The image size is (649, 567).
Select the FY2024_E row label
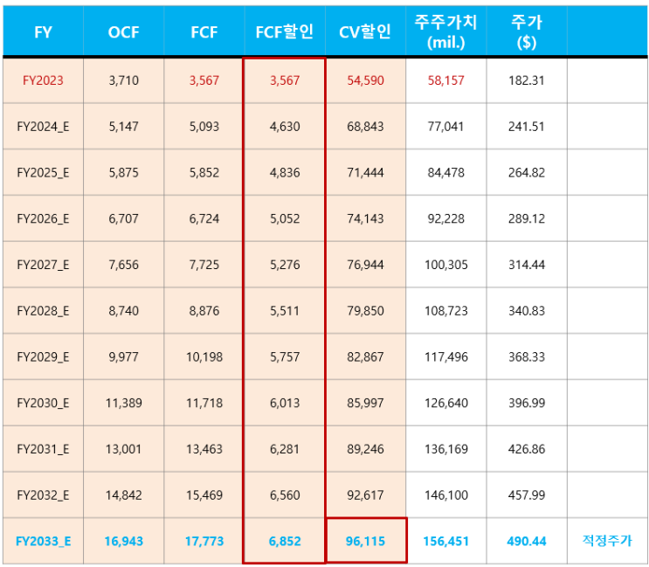pos(43,126)
